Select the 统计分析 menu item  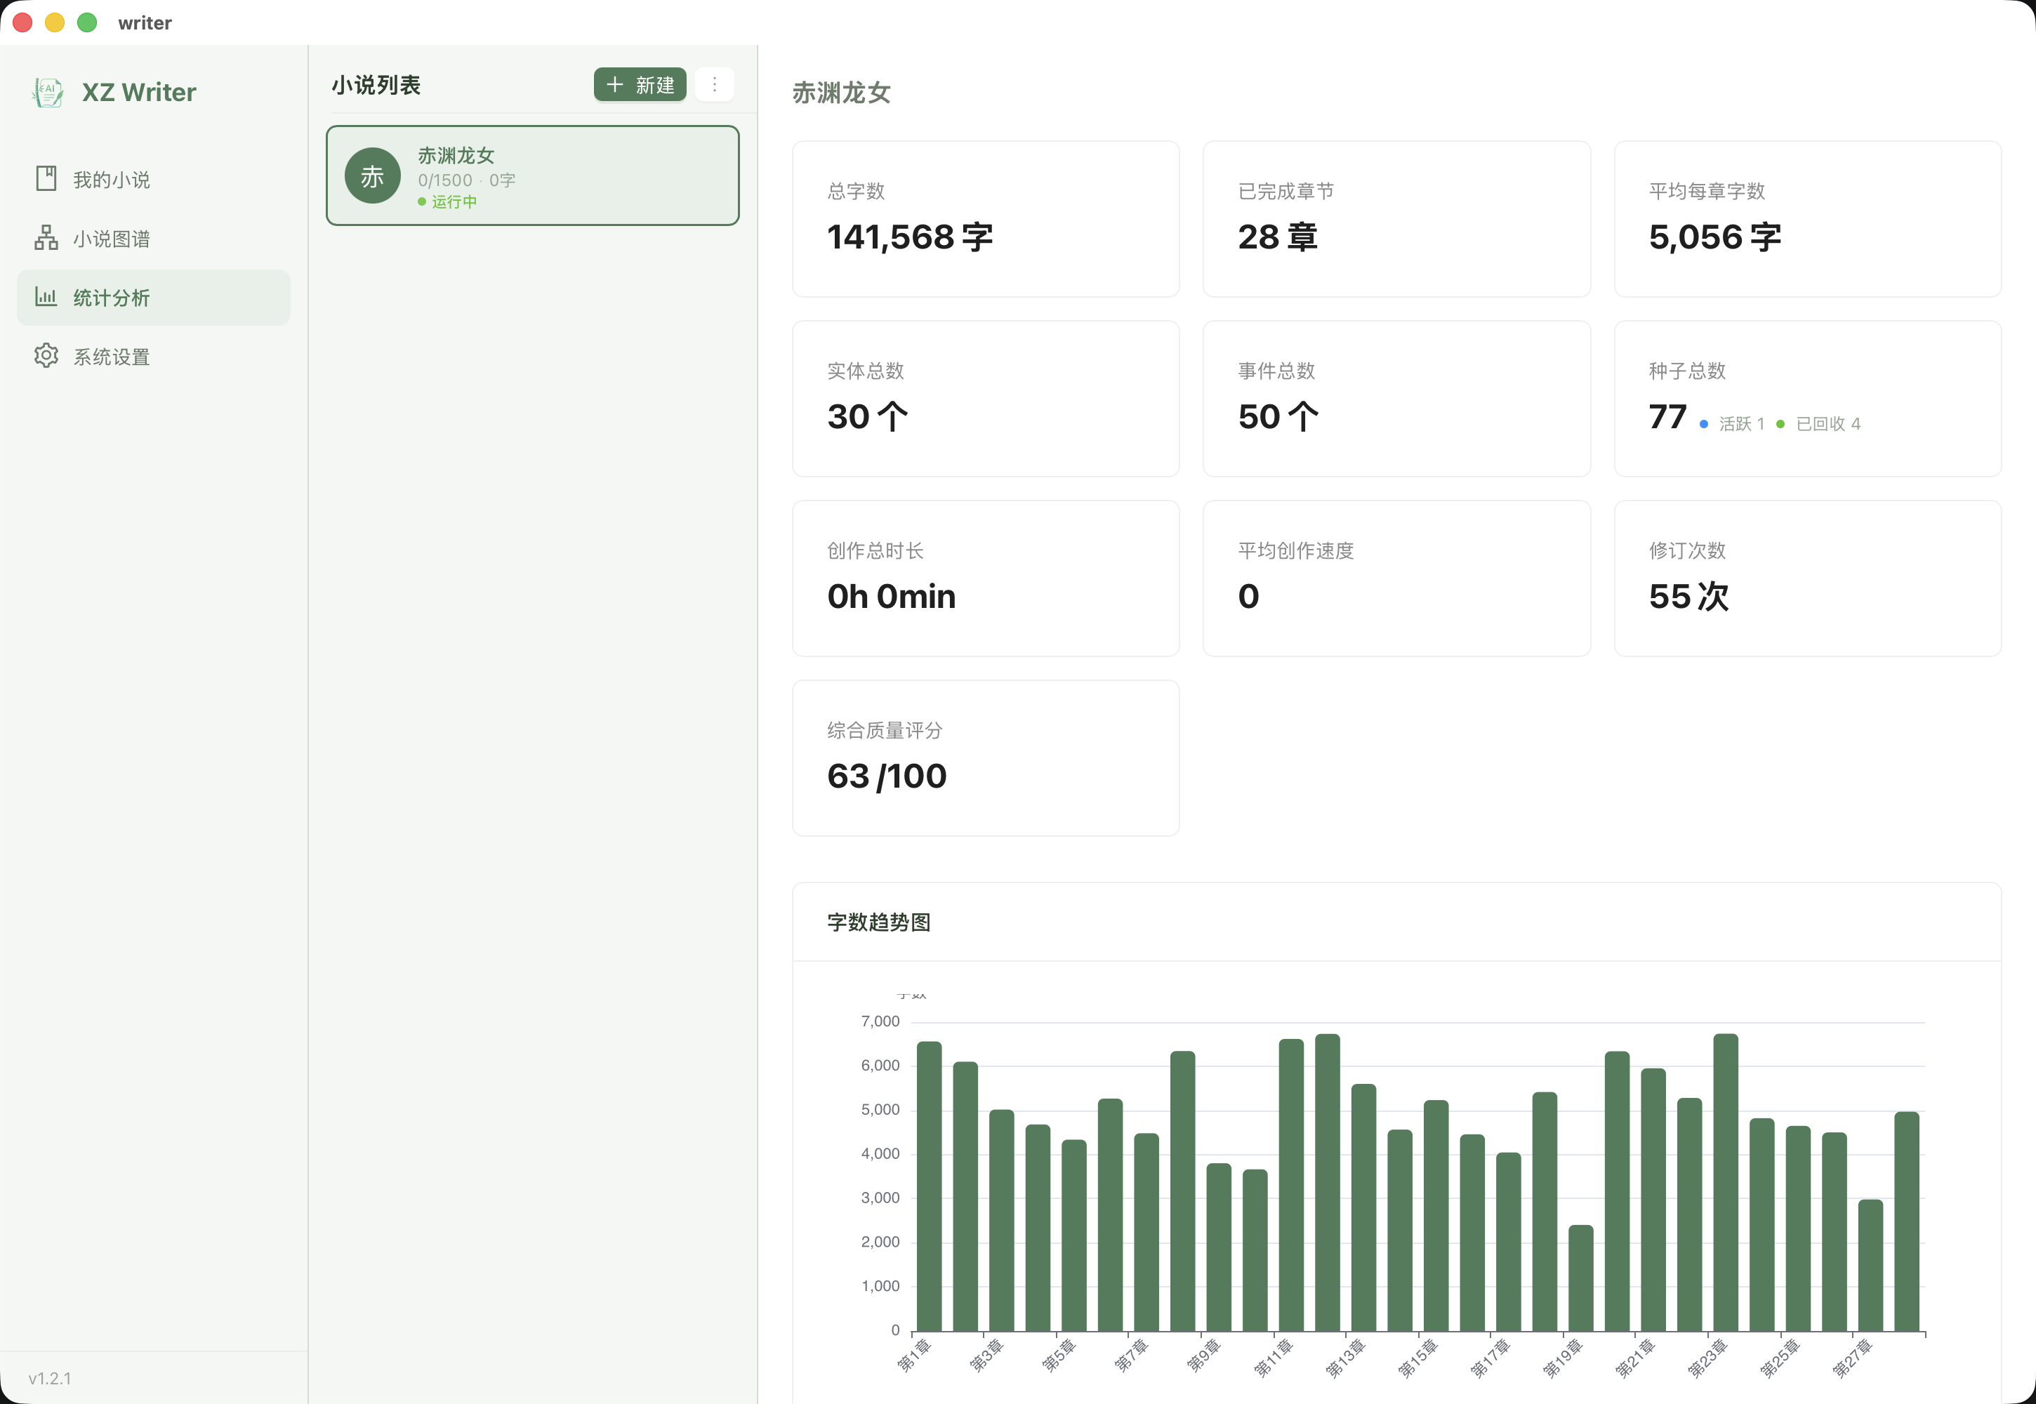click(153, 298)
